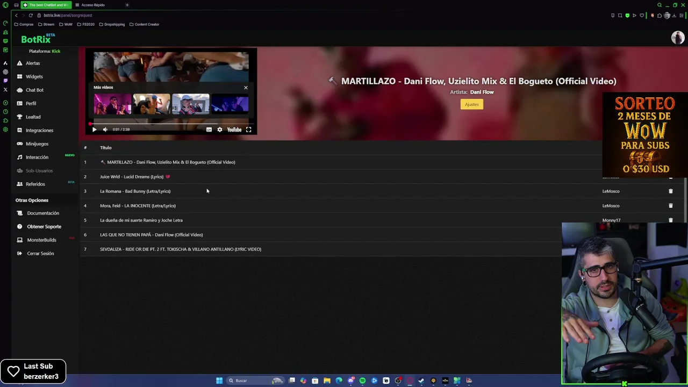
Task: Open MonsterBuilds link
Action: [x=41, y=240]
